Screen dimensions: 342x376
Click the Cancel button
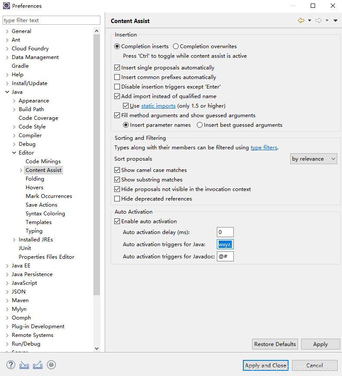(x=315, y=366)
